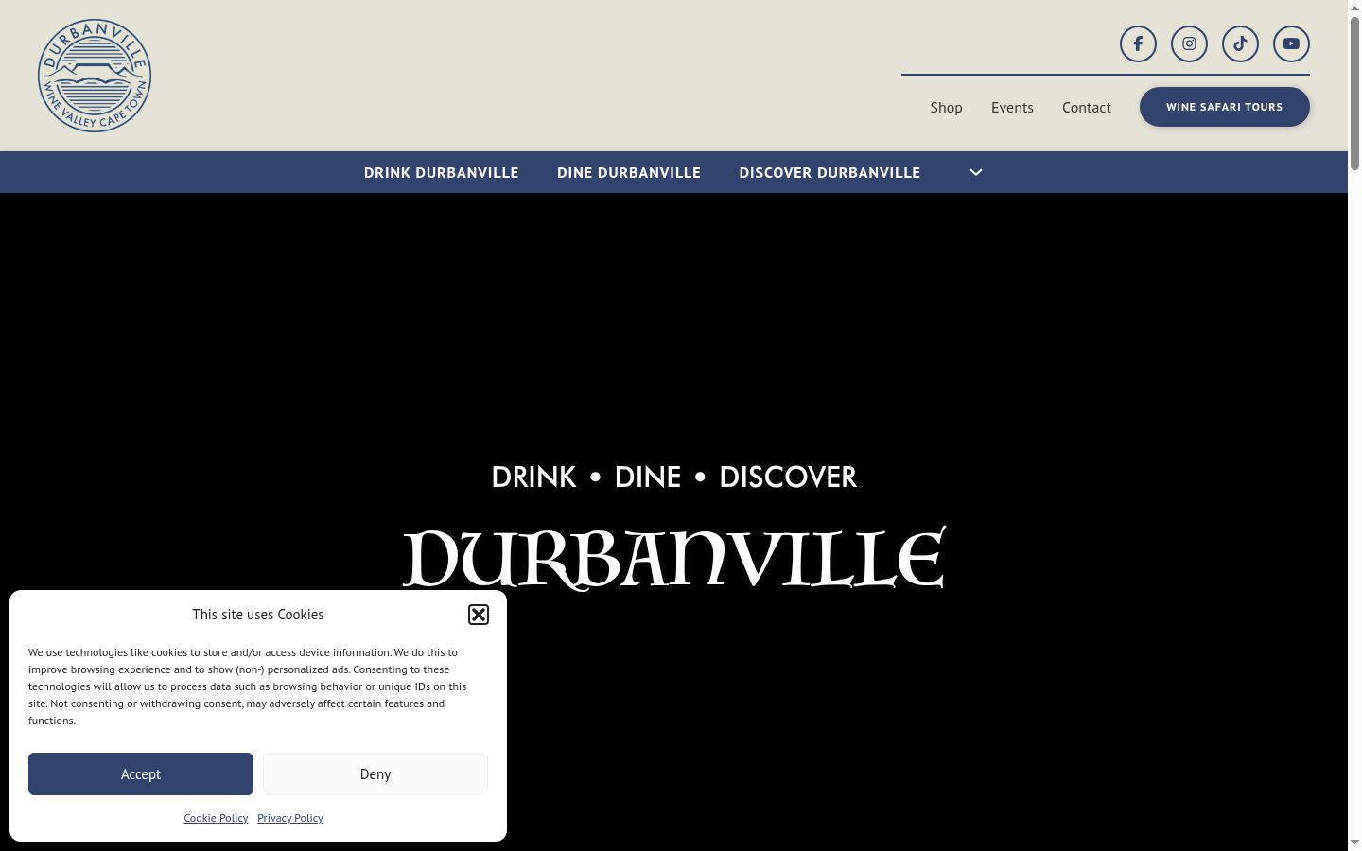The height and width of the screenshot is (851, 1362).
Task: Click the 'This site uses Cookies' heading
Action: 258,615
